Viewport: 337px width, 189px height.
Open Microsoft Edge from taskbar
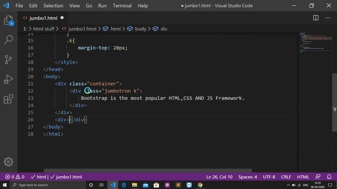coord(124,185)
